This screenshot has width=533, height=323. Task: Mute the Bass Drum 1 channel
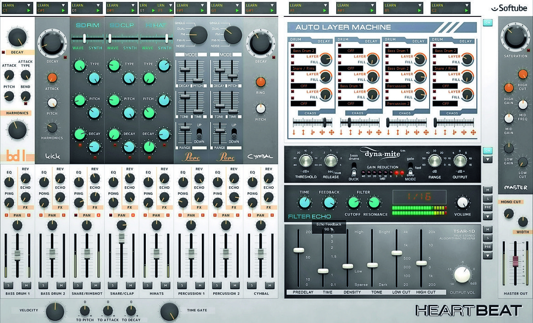coord(26,285)
